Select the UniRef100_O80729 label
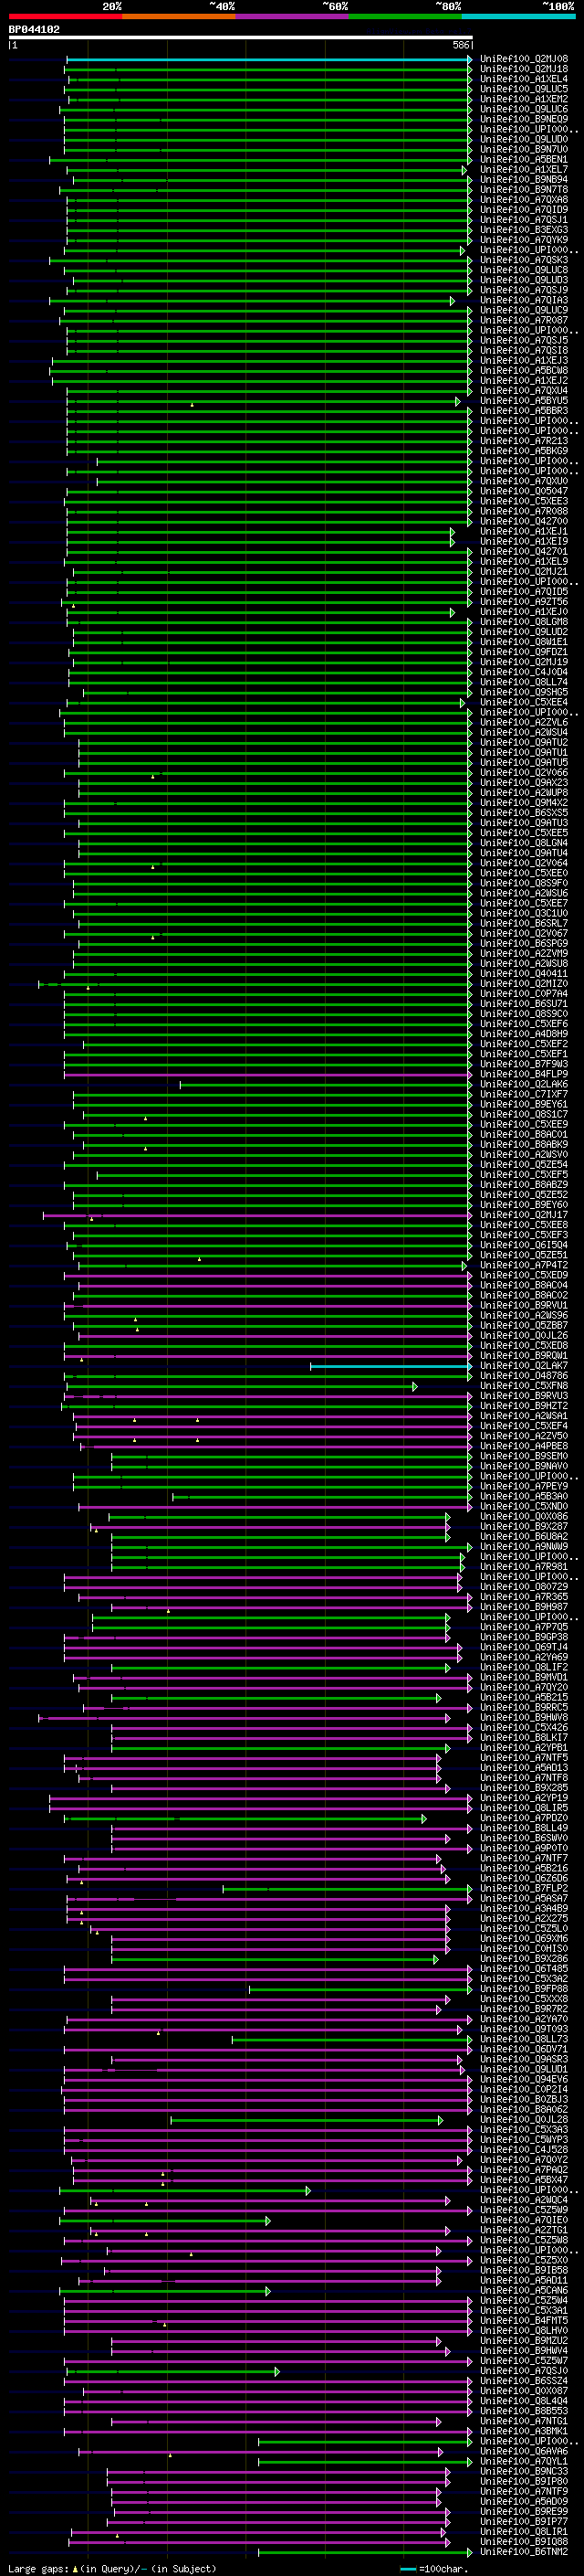Image resolution: width=584 pixels, height=2576 pixels. [524, 1587]
